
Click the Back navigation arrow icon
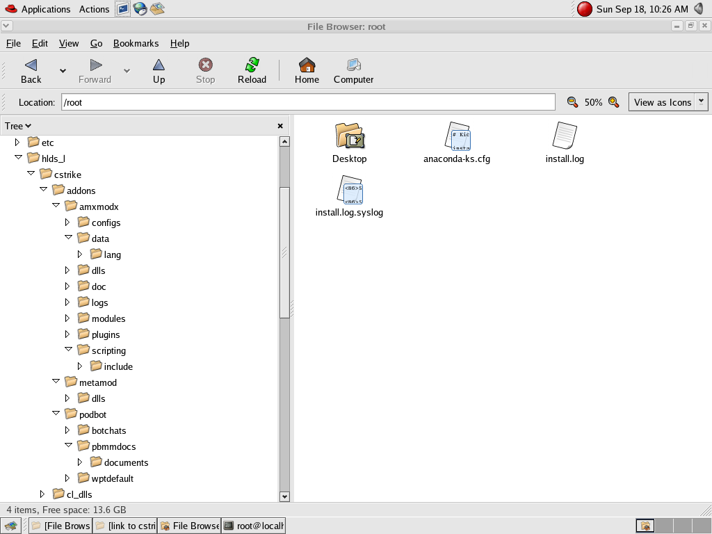click(31, 65)
